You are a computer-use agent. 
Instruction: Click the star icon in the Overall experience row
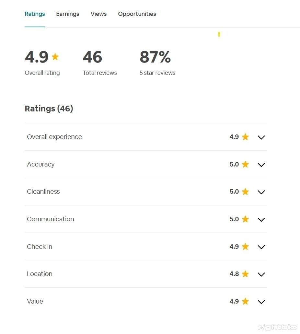pyautogui.click(x=245, y=137)
